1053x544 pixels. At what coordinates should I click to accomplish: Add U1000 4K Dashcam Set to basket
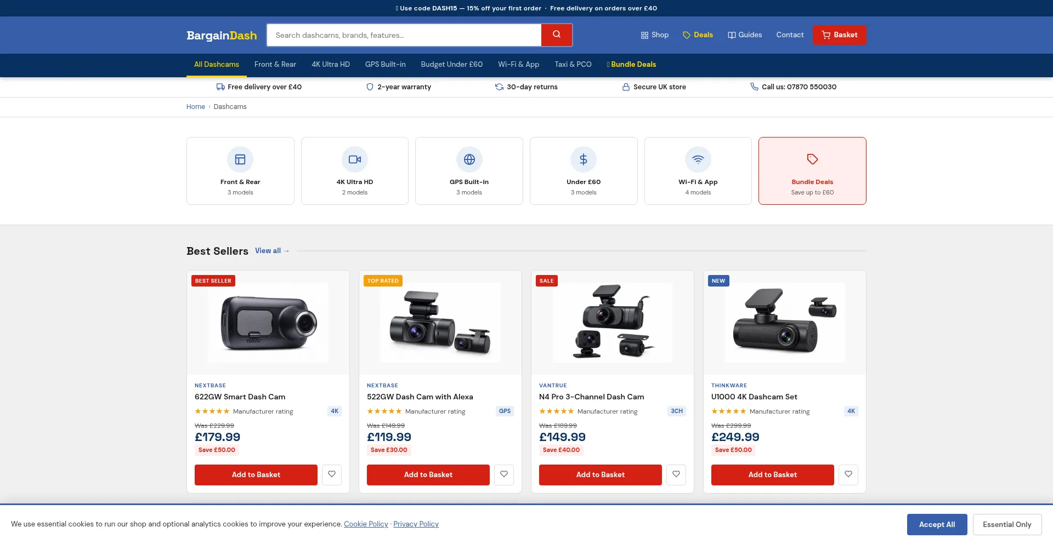click(x=773, y=475)
